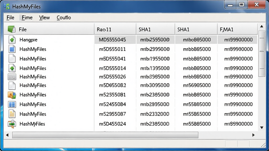Close the HashMyFiles window
The height and width of the screenshot is (151, 269).
click(x=256, y=5)
